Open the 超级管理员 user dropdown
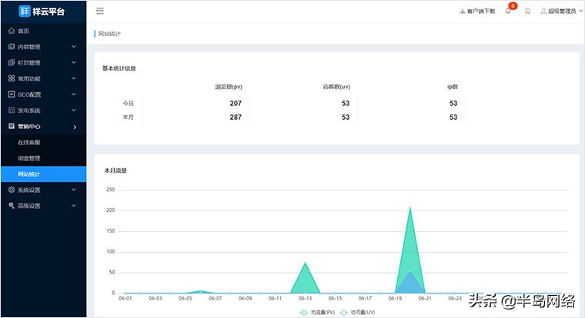This screenshot has height=318, width=585. [558, 12]
